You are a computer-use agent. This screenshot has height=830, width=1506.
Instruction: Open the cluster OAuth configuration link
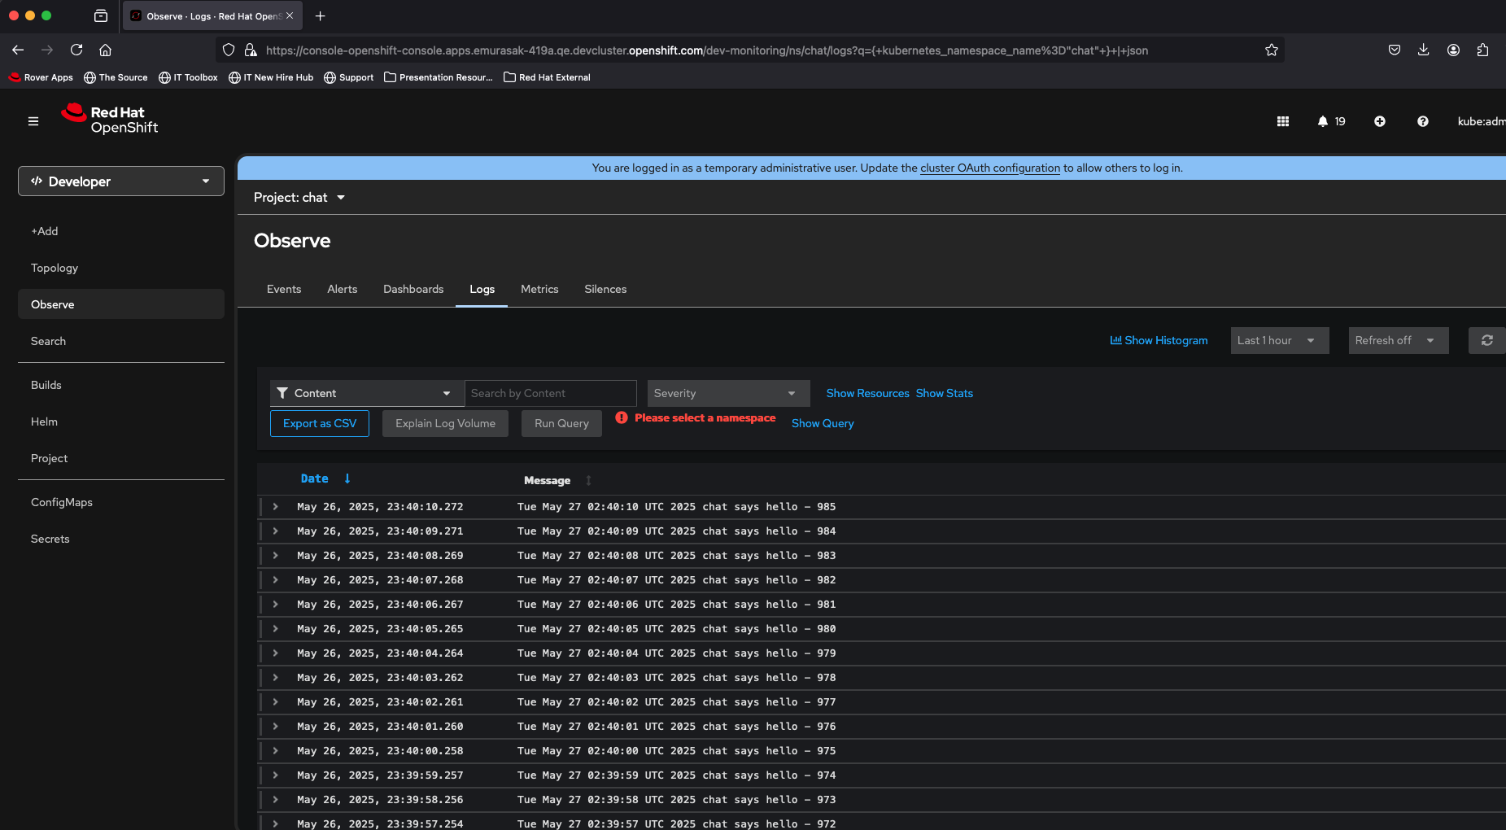[x=989, y=168]
